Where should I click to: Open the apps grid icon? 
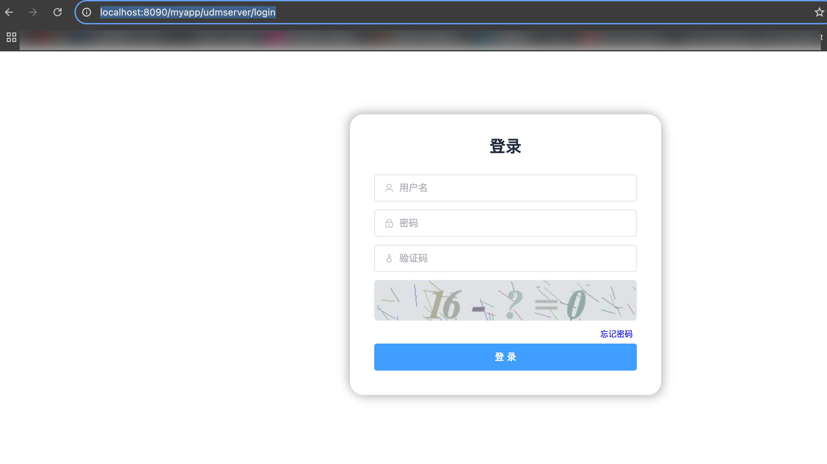[12, 37]
